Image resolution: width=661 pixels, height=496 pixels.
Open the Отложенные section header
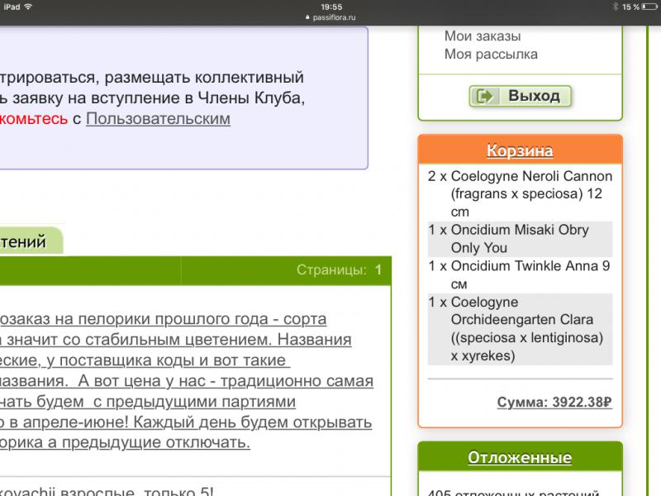tap(520, 457)
